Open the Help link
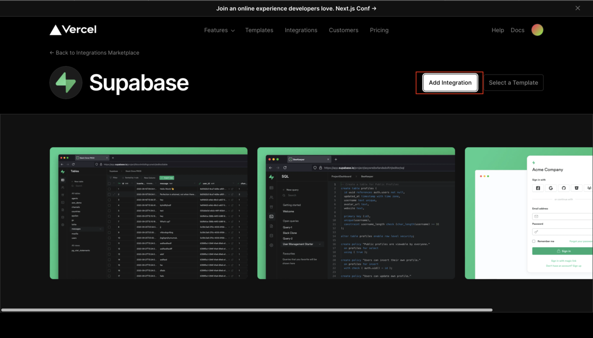Image resolution: width=593 pixels, height=338 pixels. point(498,30)
